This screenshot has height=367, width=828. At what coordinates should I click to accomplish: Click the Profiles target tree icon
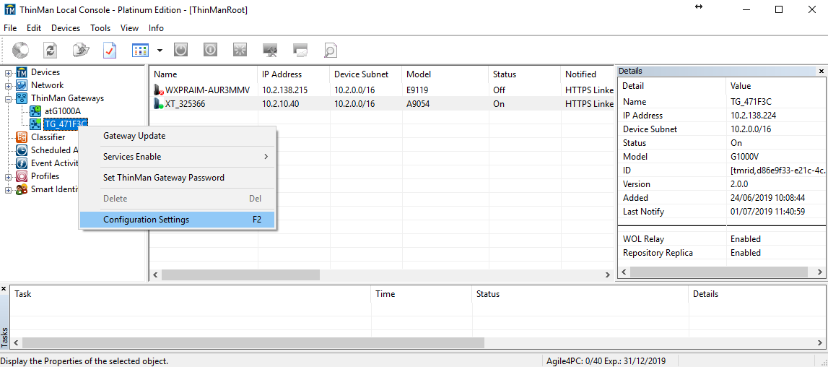(x=22, y=176)
